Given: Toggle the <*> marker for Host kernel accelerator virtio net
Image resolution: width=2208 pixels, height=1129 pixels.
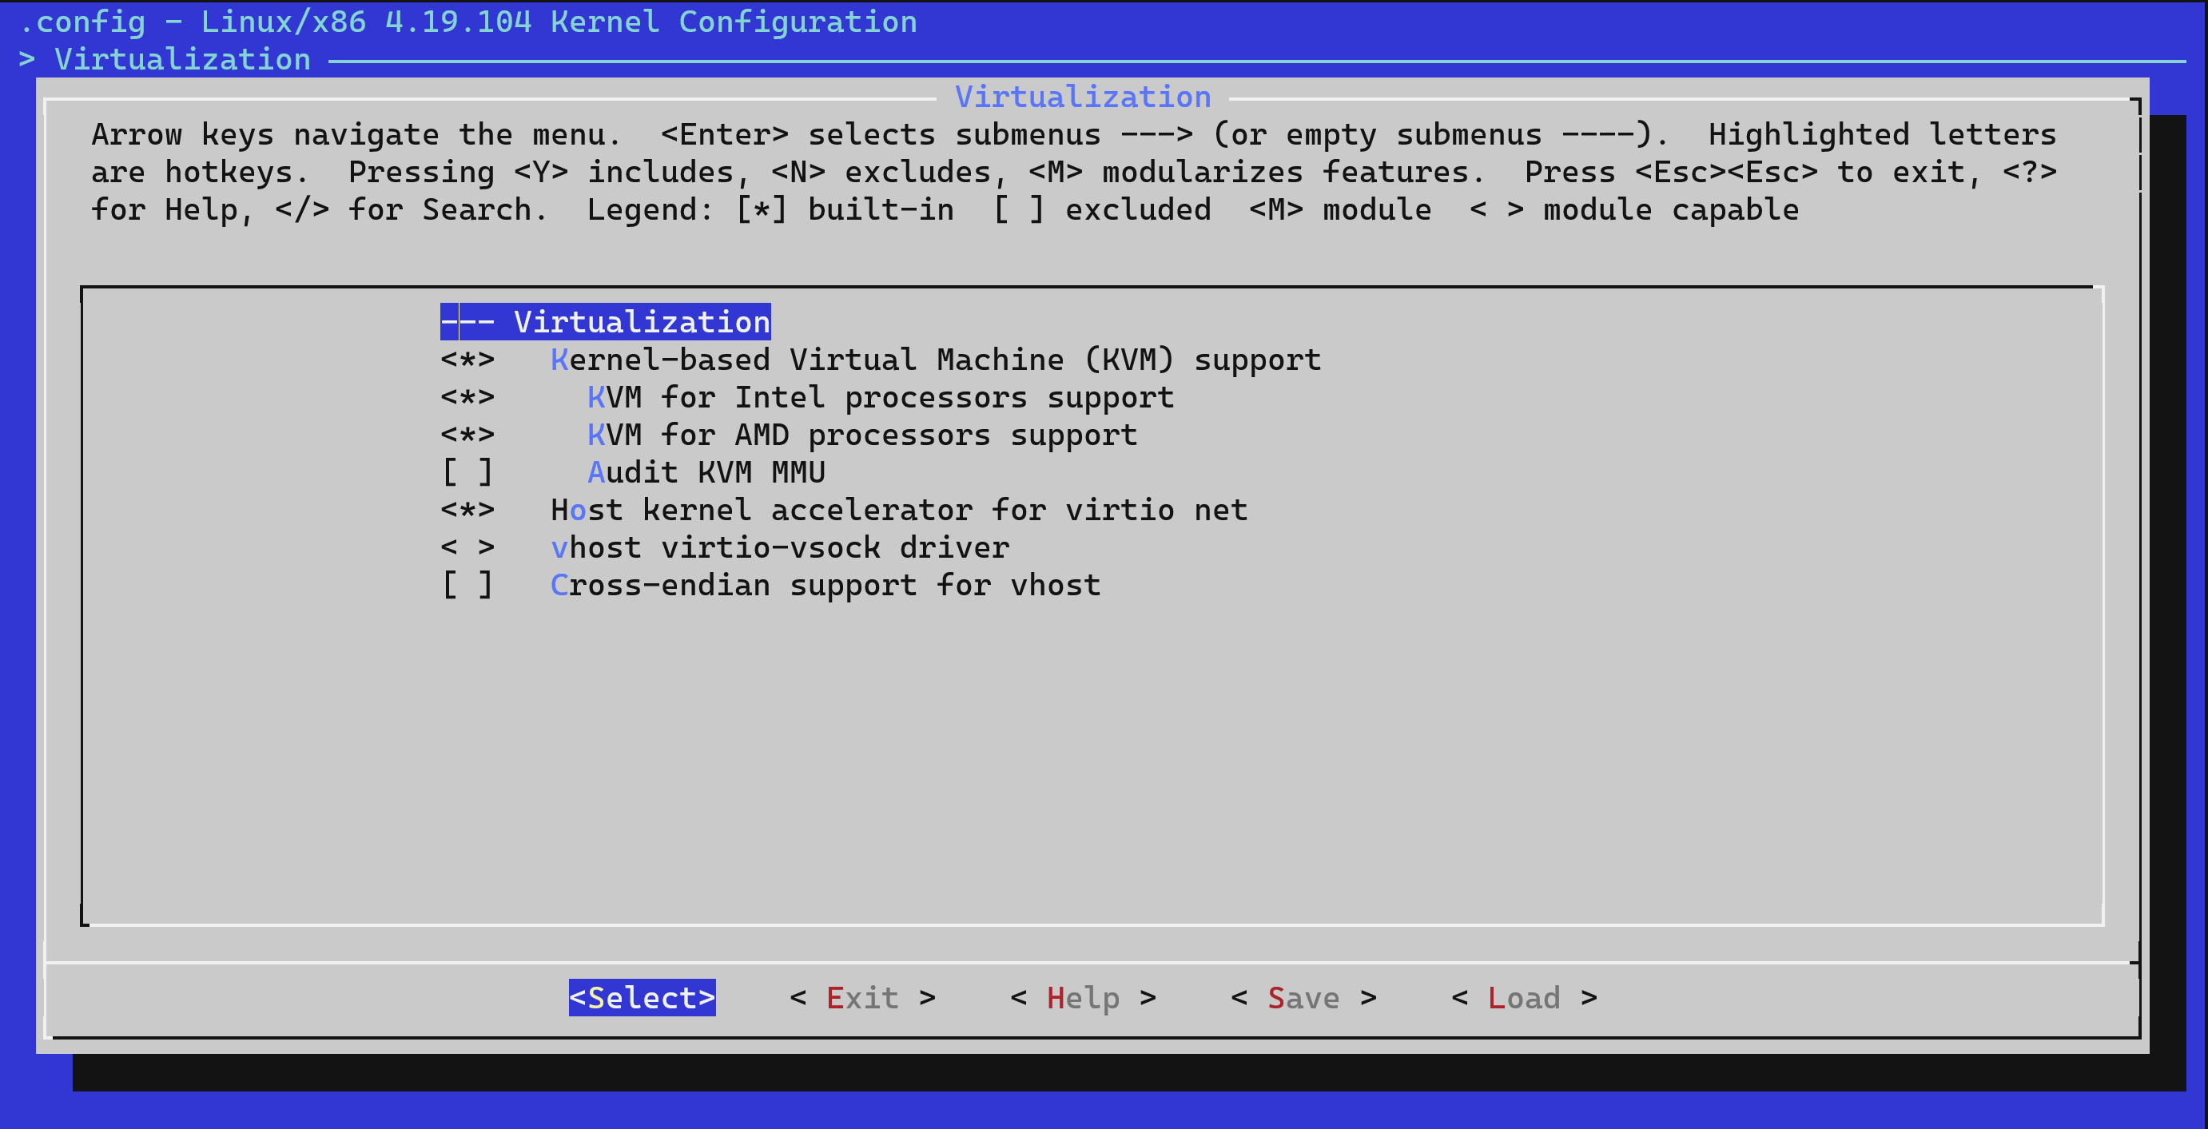Looking at the screenshot, I should (x=467, y=510).
